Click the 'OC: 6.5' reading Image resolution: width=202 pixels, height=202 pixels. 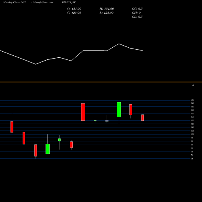137,9
